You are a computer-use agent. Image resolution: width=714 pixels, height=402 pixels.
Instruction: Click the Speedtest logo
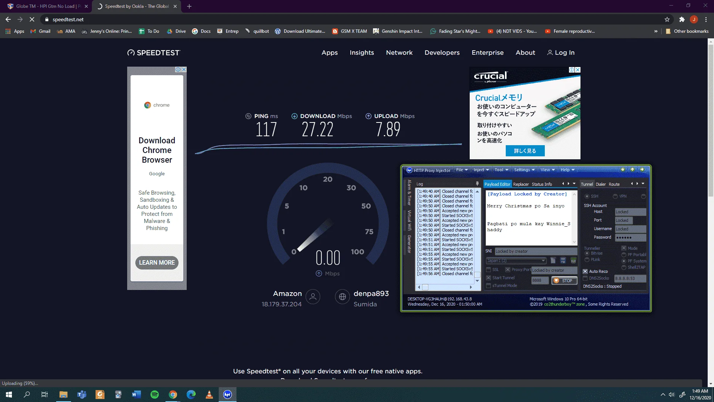pyautogui.click(x=154, y=52)
